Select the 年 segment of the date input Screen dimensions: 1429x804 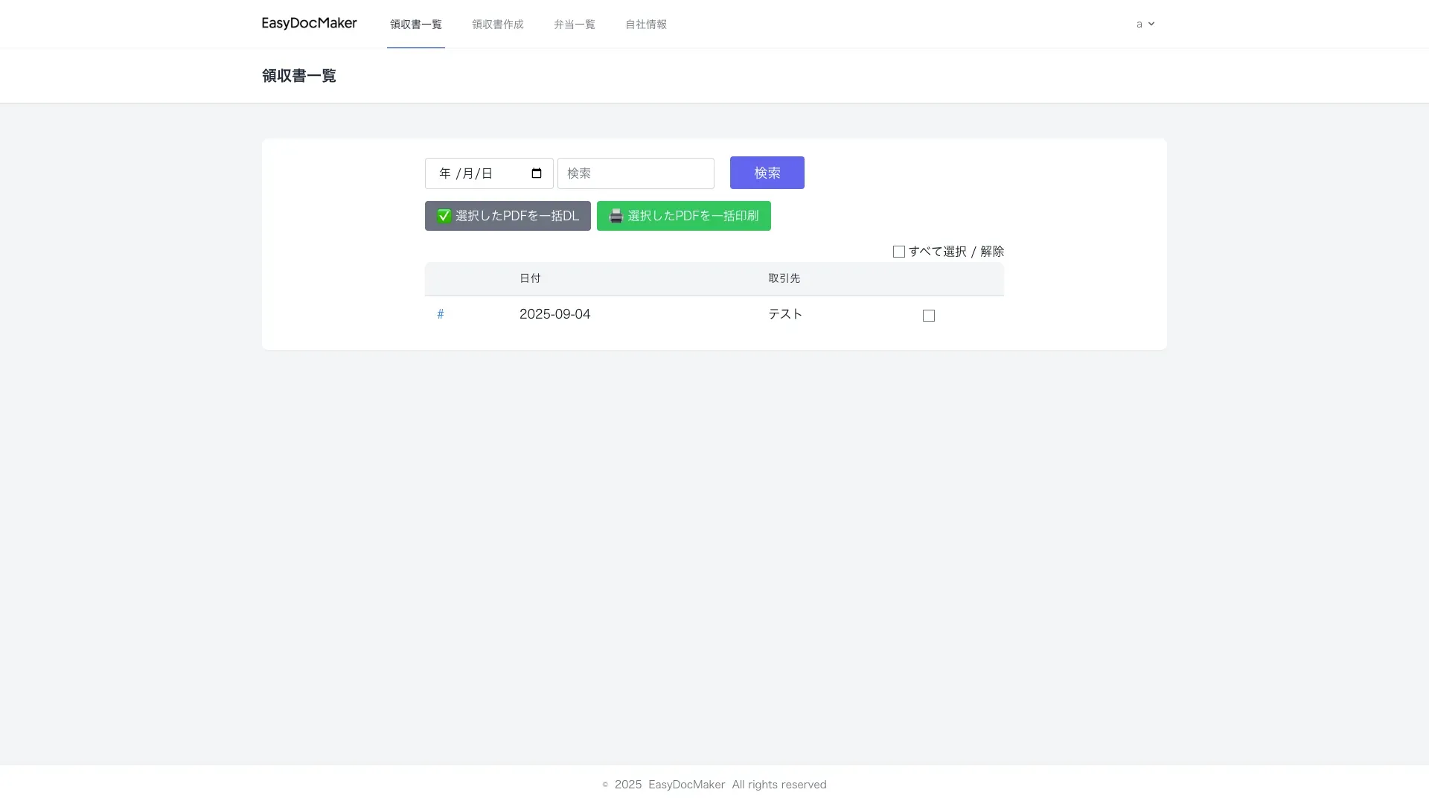445,173
